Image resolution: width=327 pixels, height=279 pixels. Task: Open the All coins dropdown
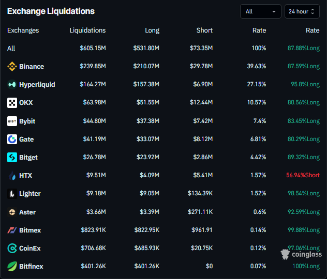pyautogui.click(x=261, y=11)
